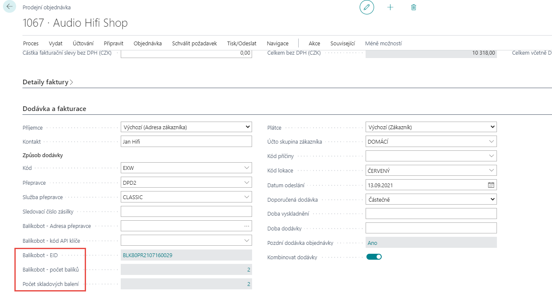Click the Sledovací číslo zásilky input field
The image size is (552, 294).
[186, 211]
